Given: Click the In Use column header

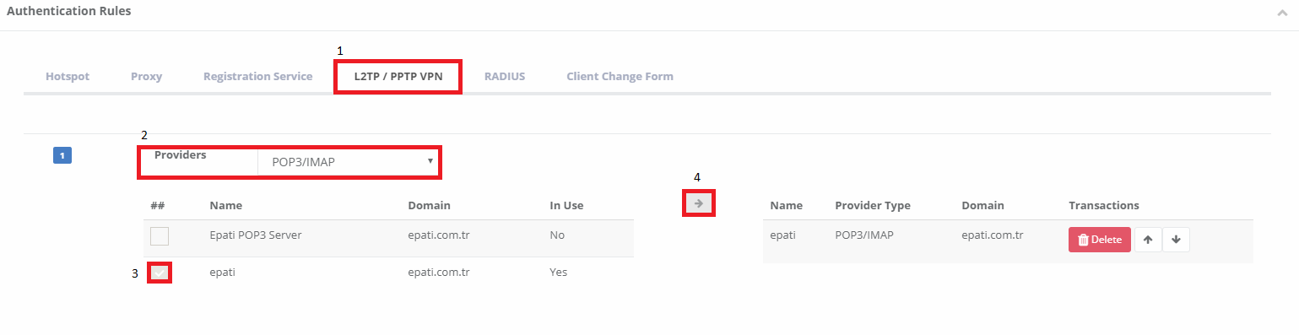Looking at the screenshot, I should pos(566,205).
